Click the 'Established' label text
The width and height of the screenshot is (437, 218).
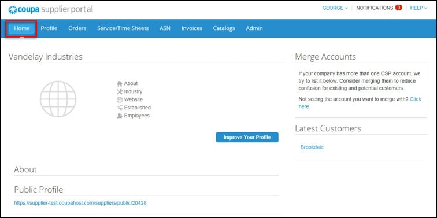coord(138,108)
